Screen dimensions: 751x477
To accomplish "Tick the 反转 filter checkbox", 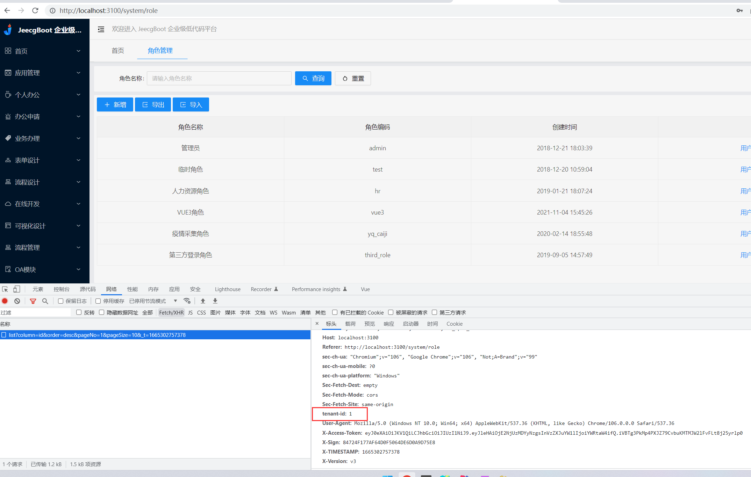I will [x=79, y=312].
